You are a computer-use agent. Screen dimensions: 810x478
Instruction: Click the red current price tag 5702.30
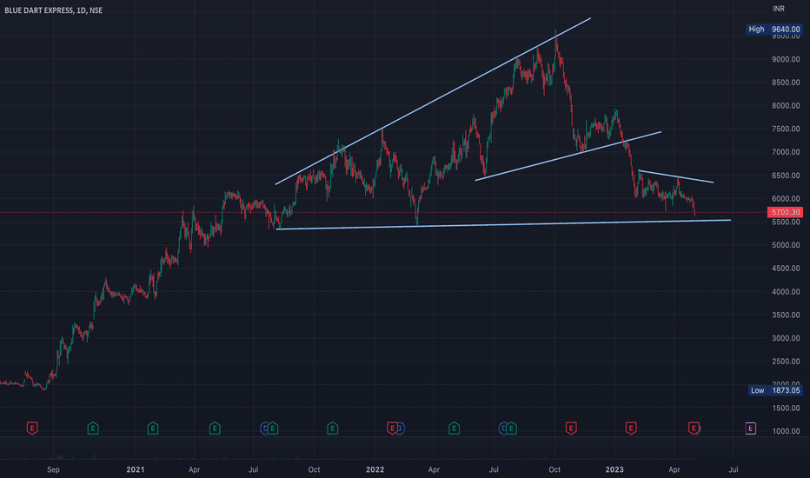tap(785, 212)
